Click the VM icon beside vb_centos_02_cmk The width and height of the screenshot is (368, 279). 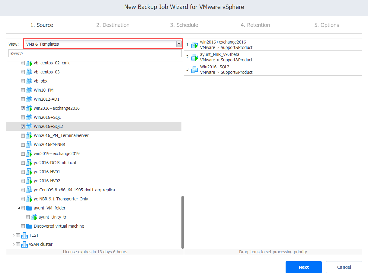[29, 63]
